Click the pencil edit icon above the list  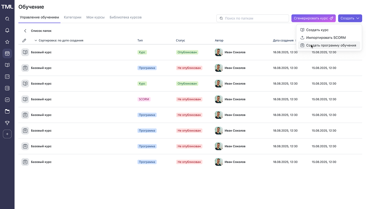tap(24, 40)
